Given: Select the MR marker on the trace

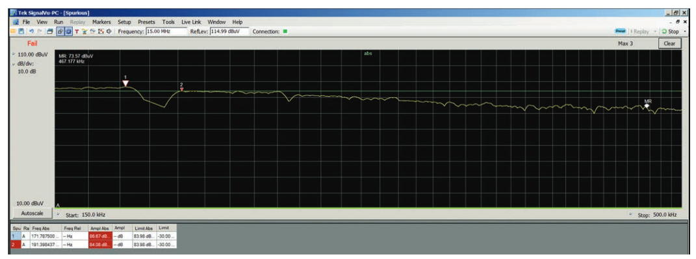Looking at the screenshot, I should (x=647, y=106).
